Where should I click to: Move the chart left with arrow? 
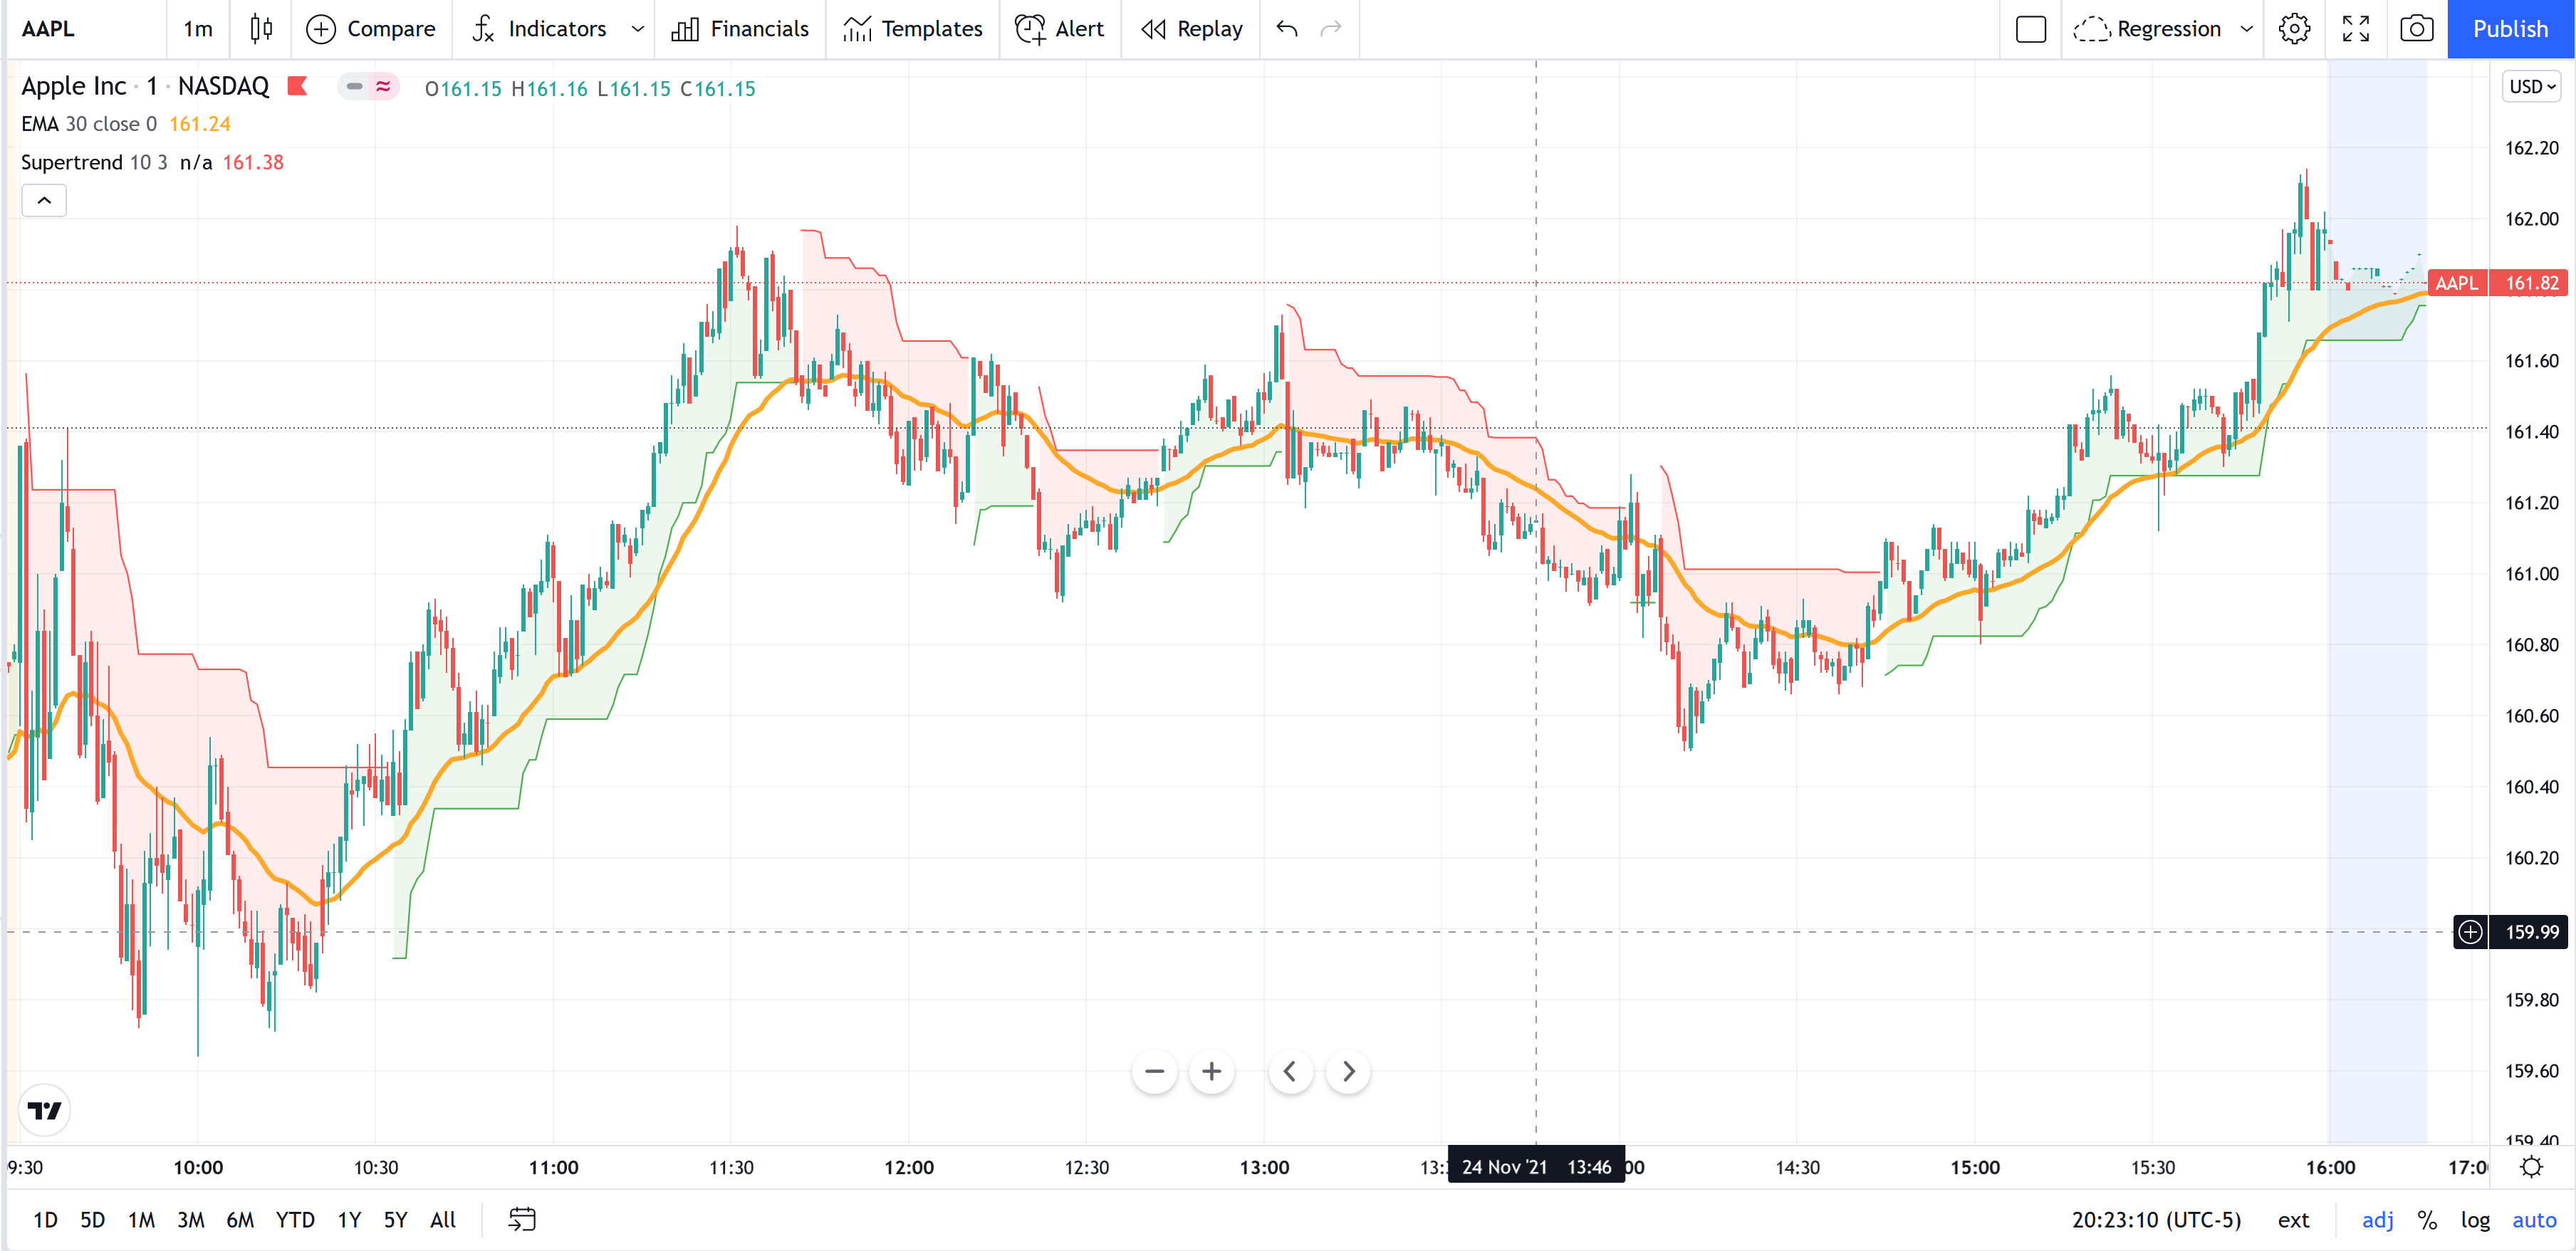point(1290,1072)
